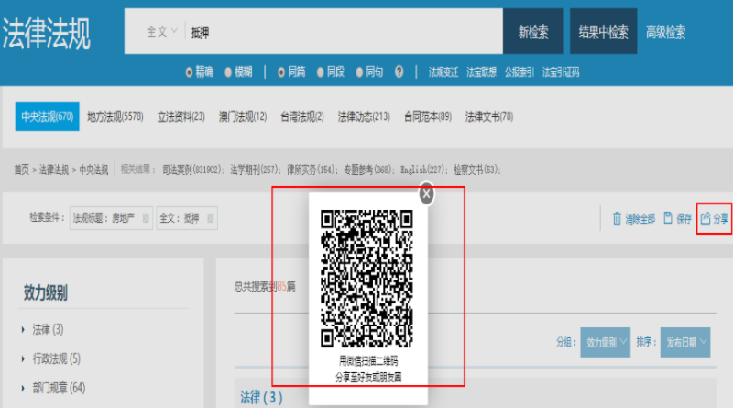This screenshot has height=408, width=733.
Task: Remove the 法规标题：房地产 filter tag
Action: pyautogui.click(x=146, y=218)
